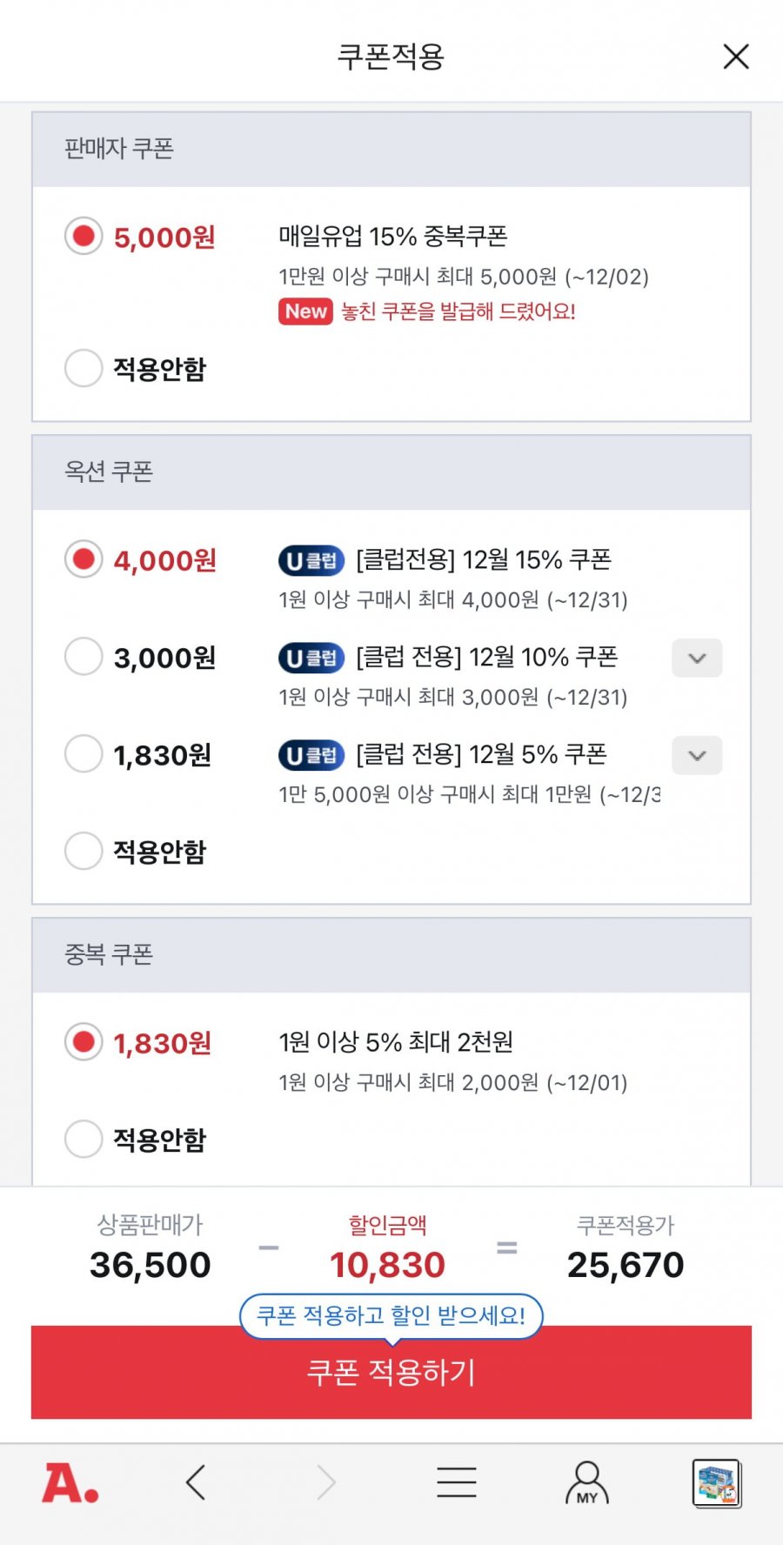Tap the red A. home logo icon
Screen dimensions: 783x1545
70,1483
